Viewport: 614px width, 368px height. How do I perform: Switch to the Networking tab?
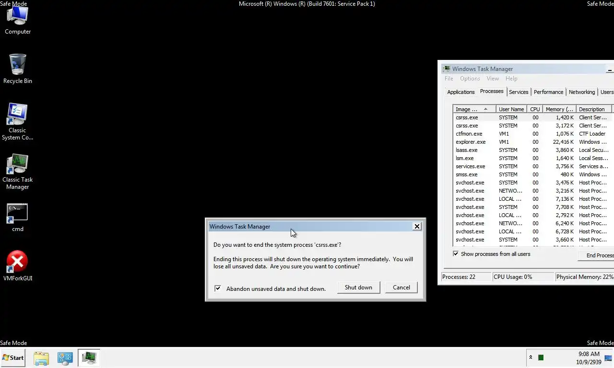coord(581,92)
